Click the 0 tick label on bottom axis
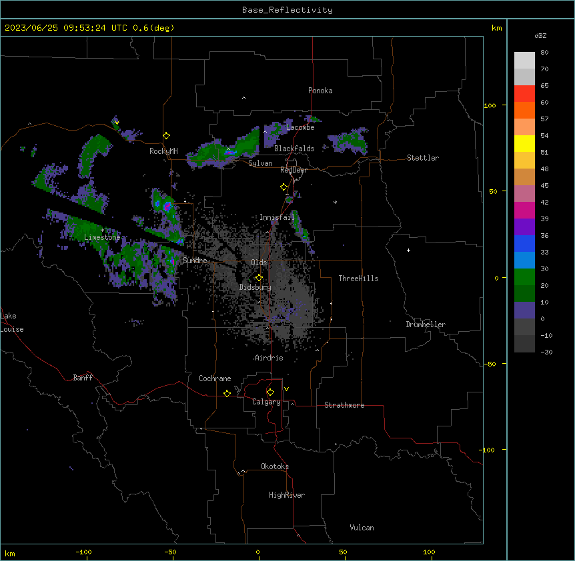Image resolution: width=575 pixels, height=561 pixels. coord(257,552)
